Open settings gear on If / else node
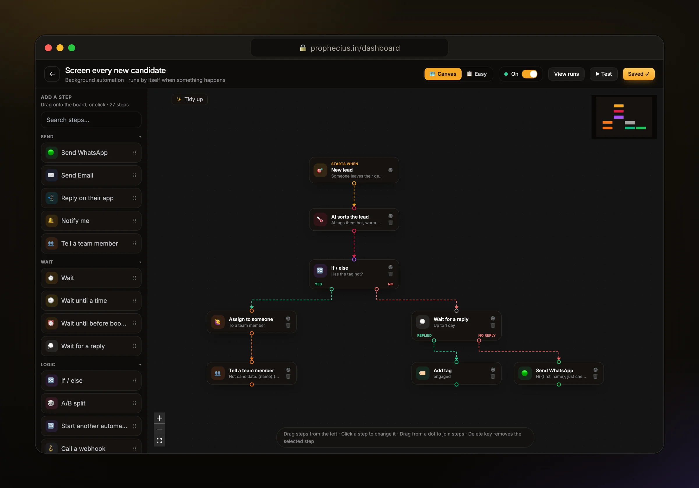Viewport: 699px width, 488px height. coord(391,267)
